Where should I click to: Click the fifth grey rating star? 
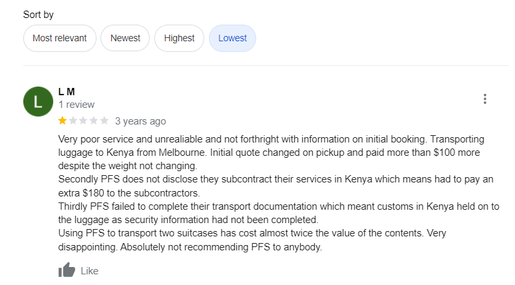[x=104, y=121]
